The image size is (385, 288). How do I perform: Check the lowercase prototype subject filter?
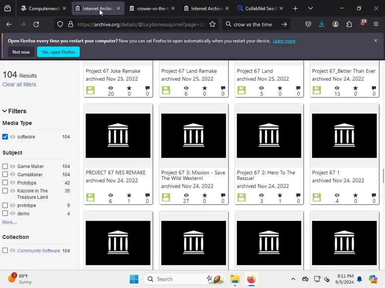(5, 205)
